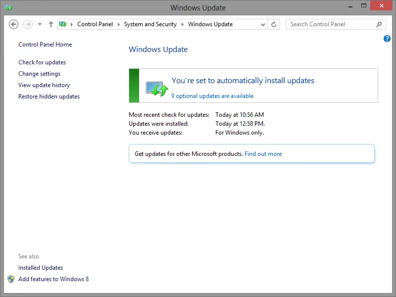Click 'You receive updates:' label
396x297 pixels.
click(155, 133)
